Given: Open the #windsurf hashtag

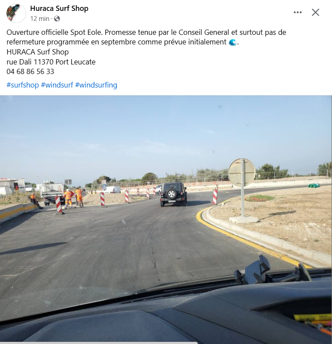Looking at the screenshot, I should (x=57, y=85).
